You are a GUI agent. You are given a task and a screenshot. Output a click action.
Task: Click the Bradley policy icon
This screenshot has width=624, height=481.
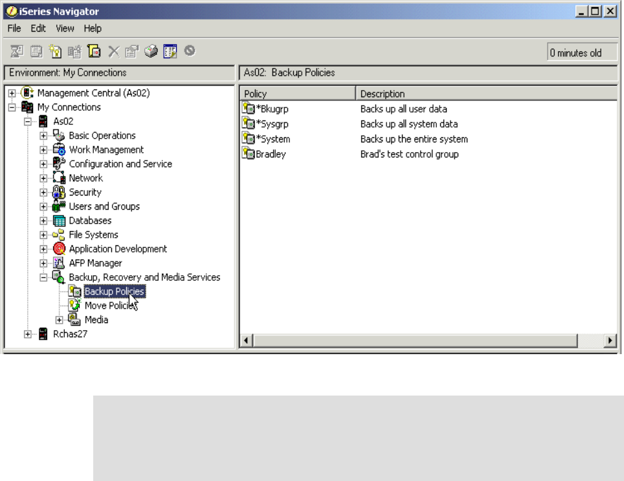point(249,153)
